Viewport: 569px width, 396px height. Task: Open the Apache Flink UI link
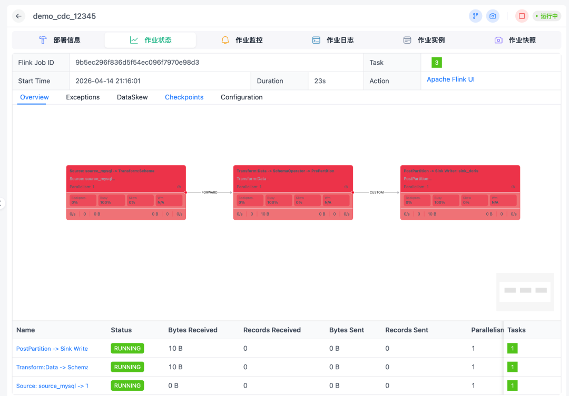point(450,79)
